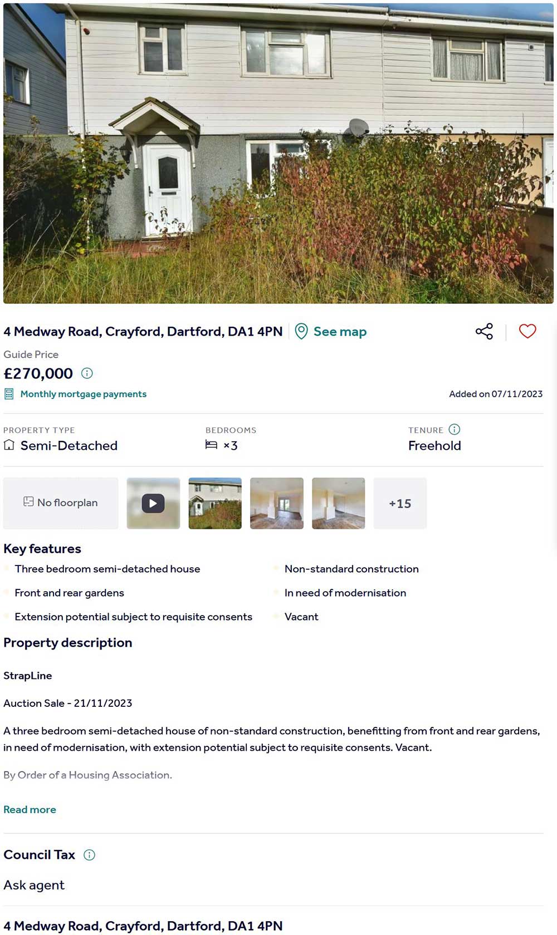557x935 pixels.
Task: Open the second interior room thumbnail
Action: (x=339, y=503)
